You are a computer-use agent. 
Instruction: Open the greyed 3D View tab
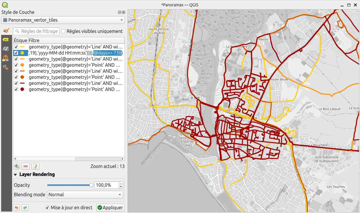pyautogui.click(x=6, y=49)
